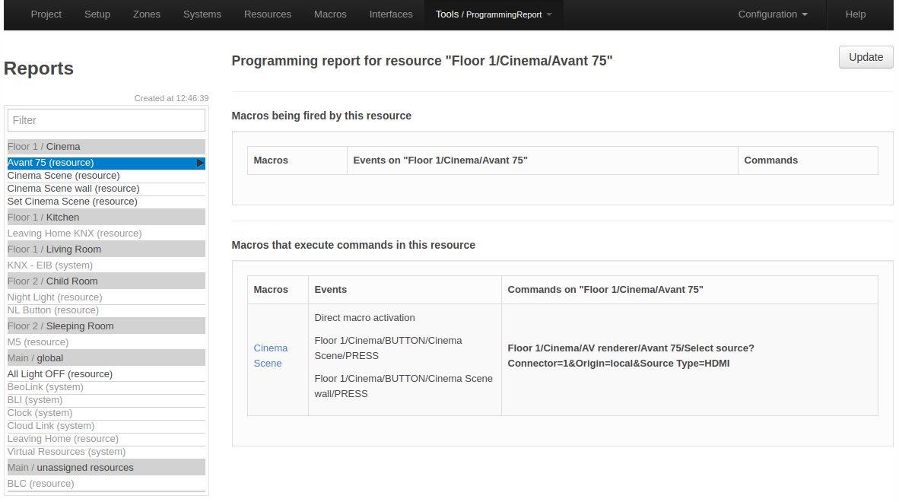The image size is (899, 502).
Task: Click the 'Macros being fired by this resource' heading
Action: pyautogui.click(x=322, y=116)
